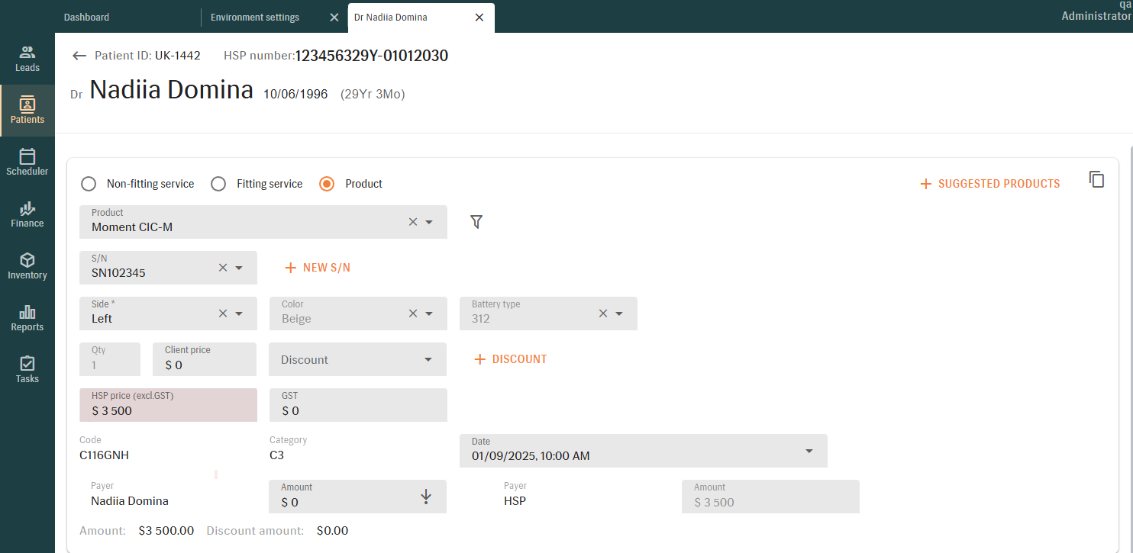The image size is (1133, 553).
Task: Click the Suggested Products button
Action: [989, 184]
